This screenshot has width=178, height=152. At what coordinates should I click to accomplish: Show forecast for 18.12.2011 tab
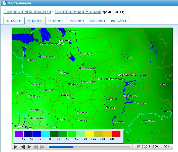click(97, 21)
